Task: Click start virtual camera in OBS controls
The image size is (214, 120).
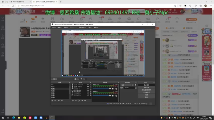Action: tap(146, 90)
